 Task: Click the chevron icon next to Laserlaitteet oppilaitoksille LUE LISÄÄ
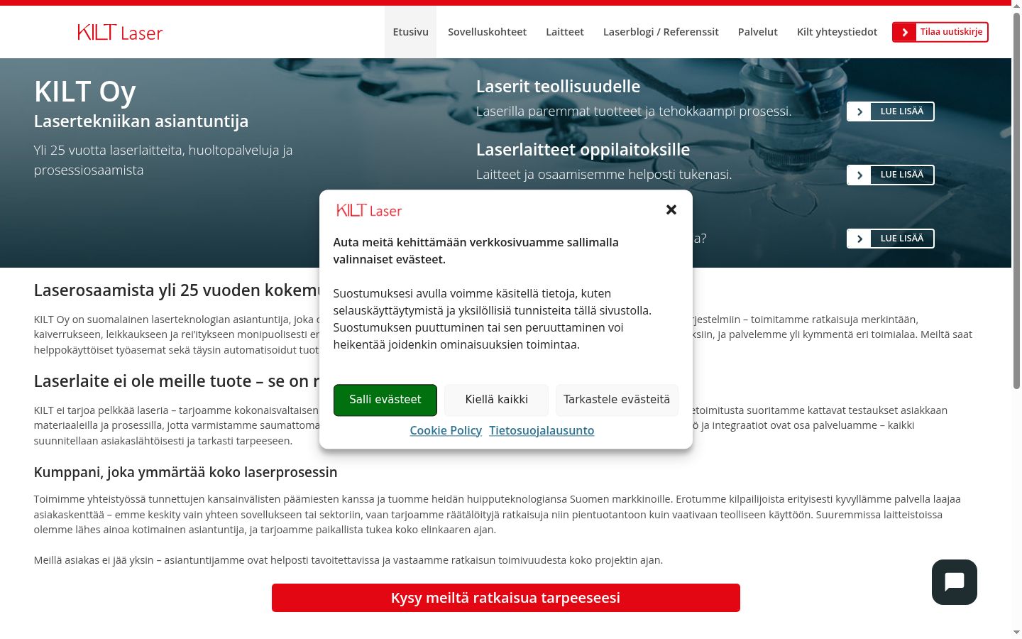859,175
